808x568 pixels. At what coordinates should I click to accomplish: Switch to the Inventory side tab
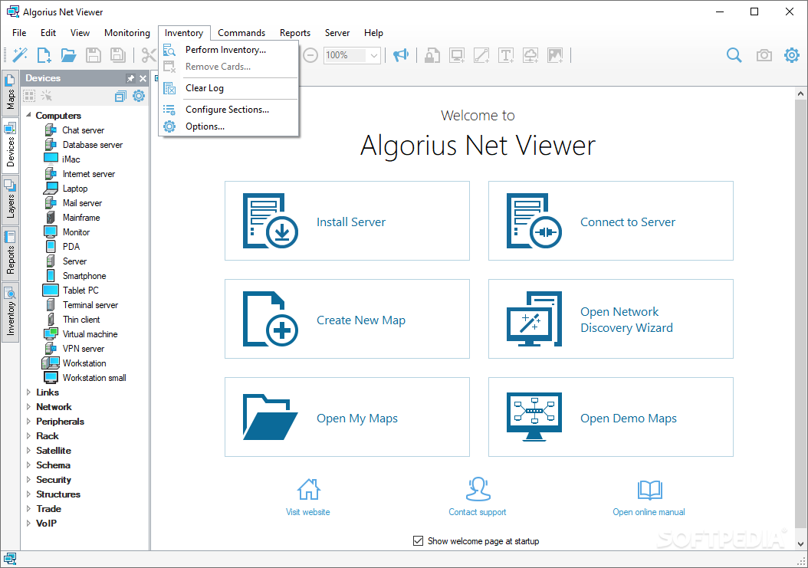coord(10,312)
